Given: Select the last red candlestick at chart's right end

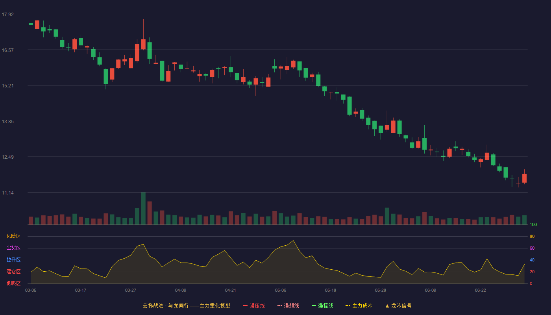Looking at the screenshot, I should (x=524, y=178).
